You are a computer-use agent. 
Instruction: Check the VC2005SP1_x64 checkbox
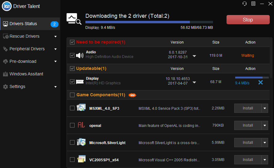pyautogui.click(x=72, y=159)
